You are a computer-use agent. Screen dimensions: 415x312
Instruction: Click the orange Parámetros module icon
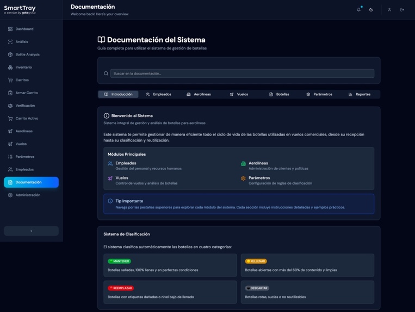click(243, 178)
